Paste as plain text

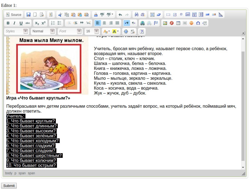[x=80, y=15]
